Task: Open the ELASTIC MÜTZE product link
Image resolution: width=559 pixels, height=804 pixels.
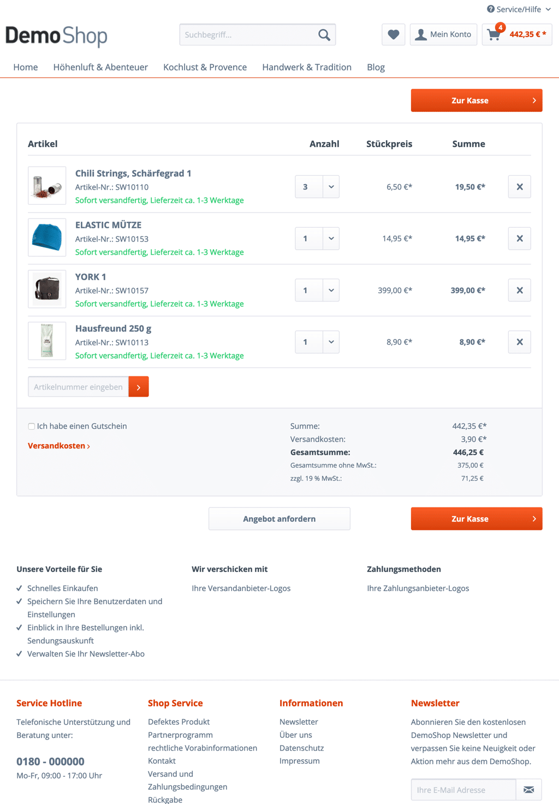Action: coord(108,225)
